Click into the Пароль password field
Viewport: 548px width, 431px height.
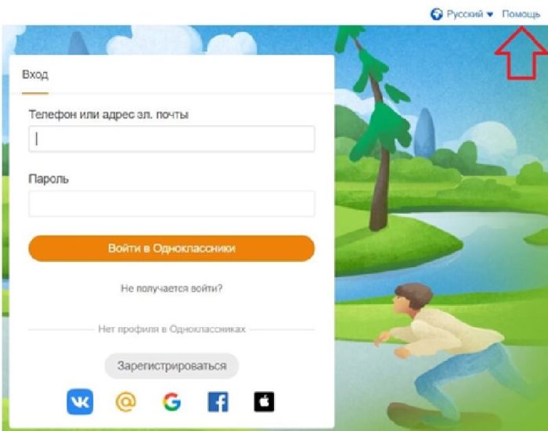coord(171,203)
